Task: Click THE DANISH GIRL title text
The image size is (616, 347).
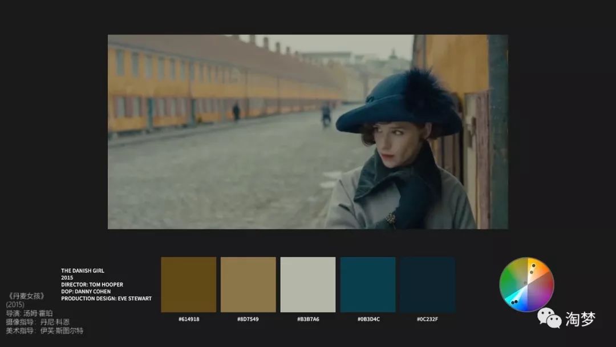Action: coord(83,271)
